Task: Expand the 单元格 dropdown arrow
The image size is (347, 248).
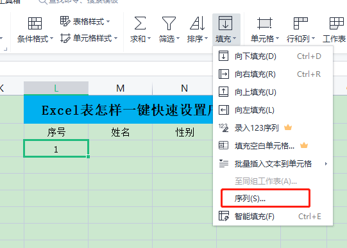Action: pos(277,38)
